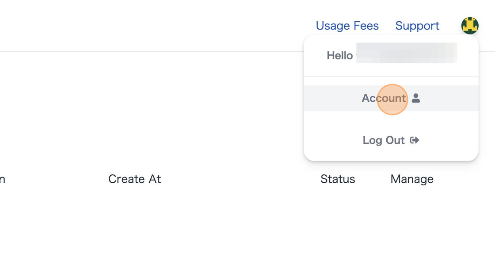
Task: Click the pixelated green-yellow user avatar
Action: click(x=470, y=25)
